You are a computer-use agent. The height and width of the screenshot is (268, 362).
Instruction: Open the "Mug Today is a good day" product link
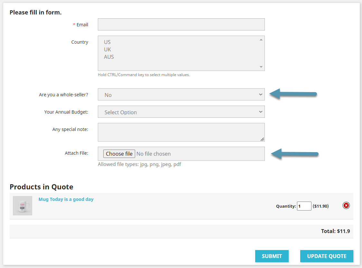click(x=66, y=199)
